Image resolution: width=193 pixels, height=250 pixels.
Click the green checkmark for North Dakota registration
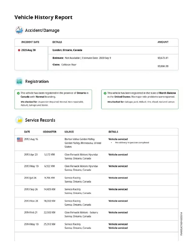coord(105,93)
